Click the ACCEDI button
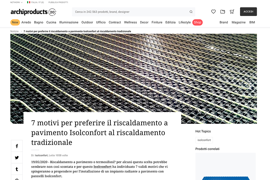 tap(248, 11)
